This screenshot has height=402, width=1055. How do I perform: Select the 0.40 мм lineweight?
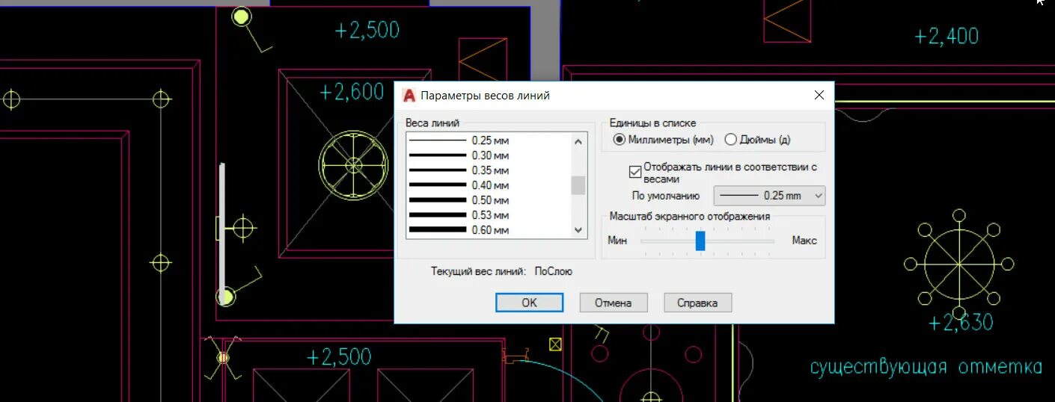click(x=488, y=185)
